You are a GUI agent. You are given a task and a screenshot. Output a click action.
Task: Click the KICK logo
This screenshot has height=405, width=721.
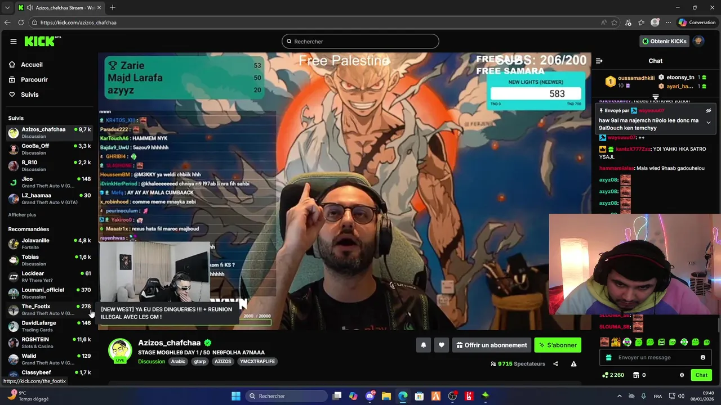42,41
